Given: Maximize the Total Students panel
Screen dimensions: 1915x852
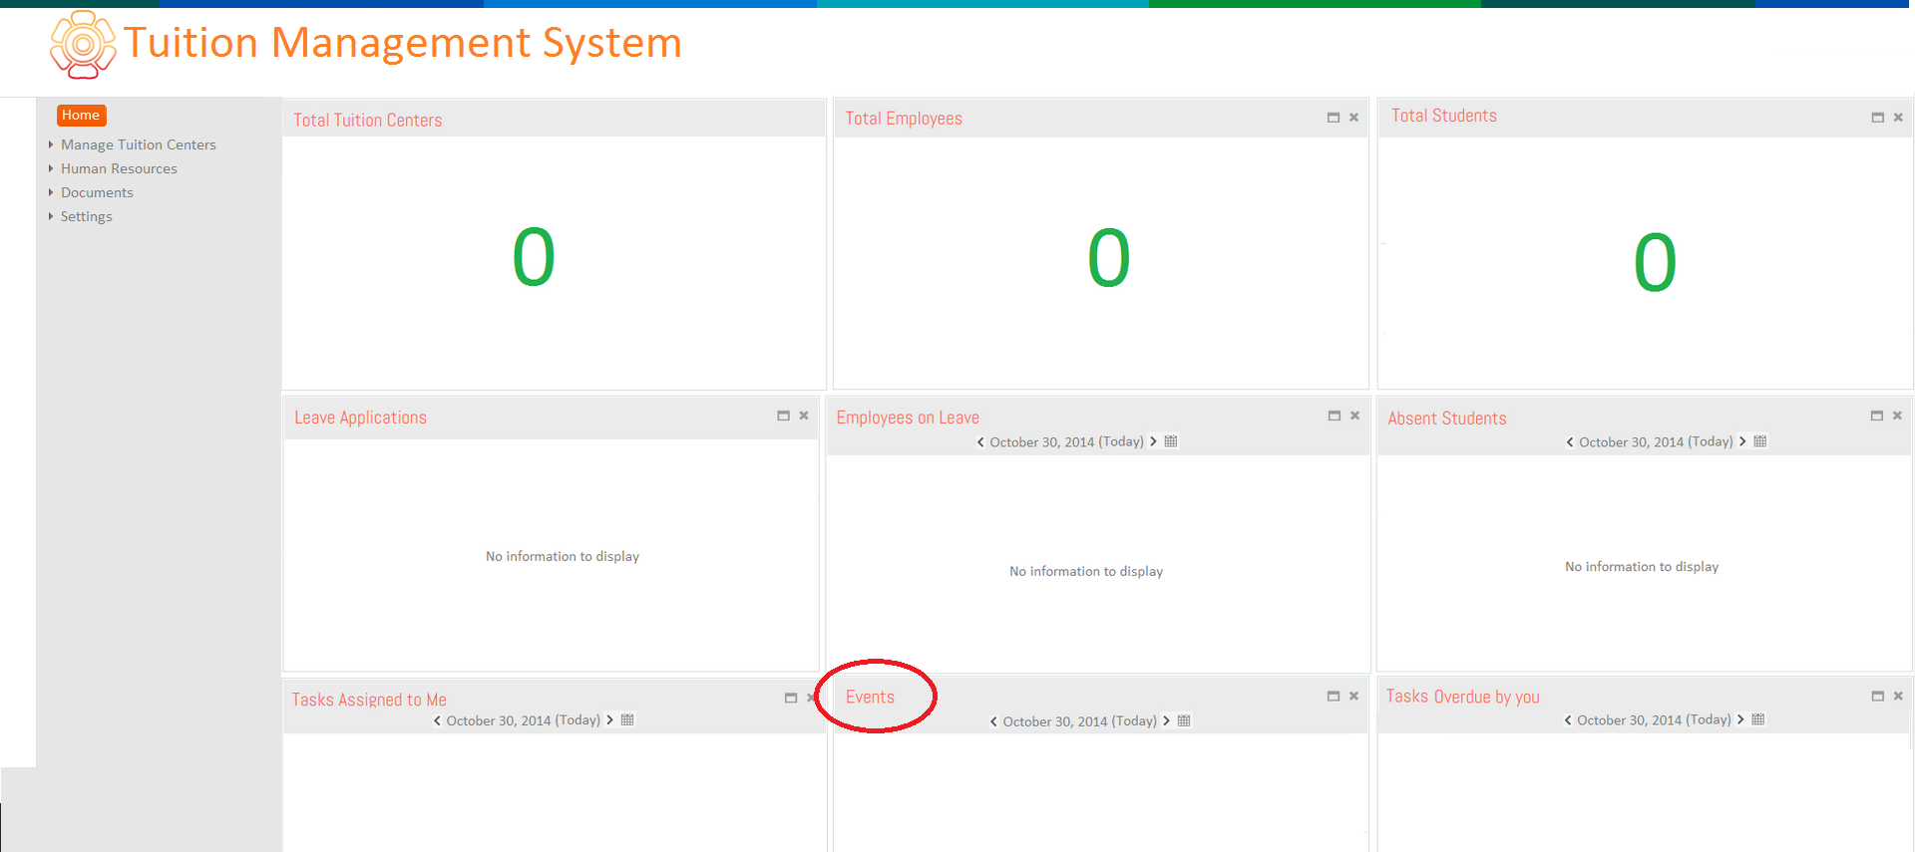Looking at the screenshot, I should click(1878, 118).
